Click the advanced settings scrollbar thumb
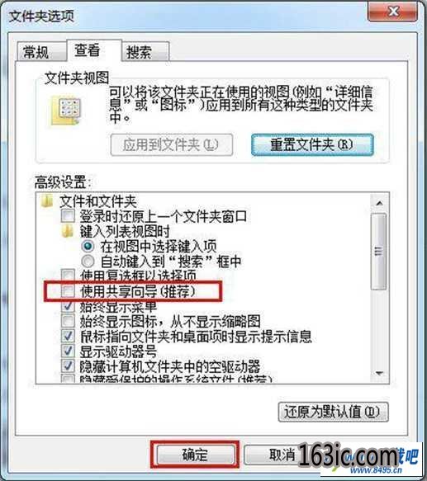Image resolution: width=427 pixels, height=481 pixels. pyautogui.click(x=379, y=252)
